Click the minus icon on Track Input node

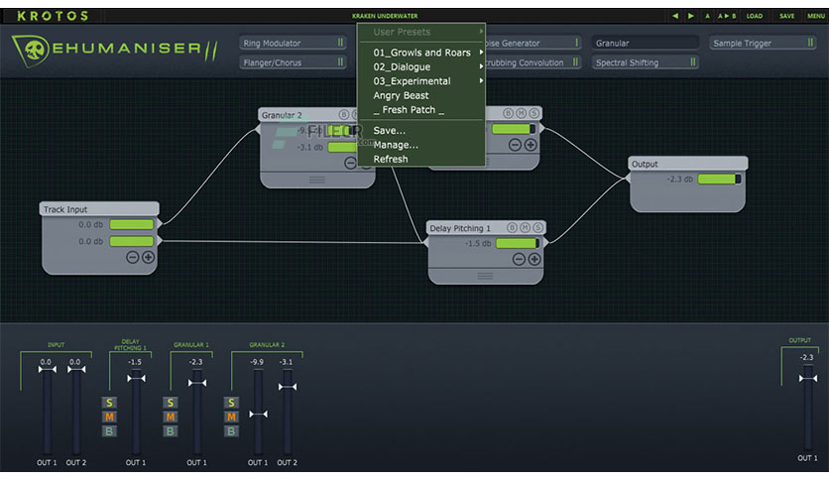pyautogui.click(x=133, y=258)
